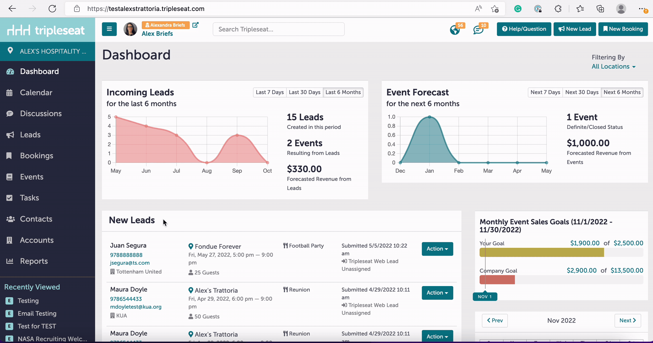Screen dimensions: 653x343
Task: Click the New Lead button
Action: (x=575, y=29)
